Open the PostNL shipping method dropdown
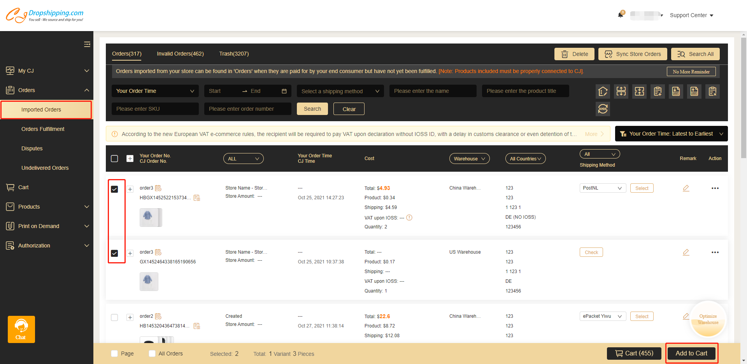Image resolution: width=747 pixels, height=364 pixels. [602, 188]
